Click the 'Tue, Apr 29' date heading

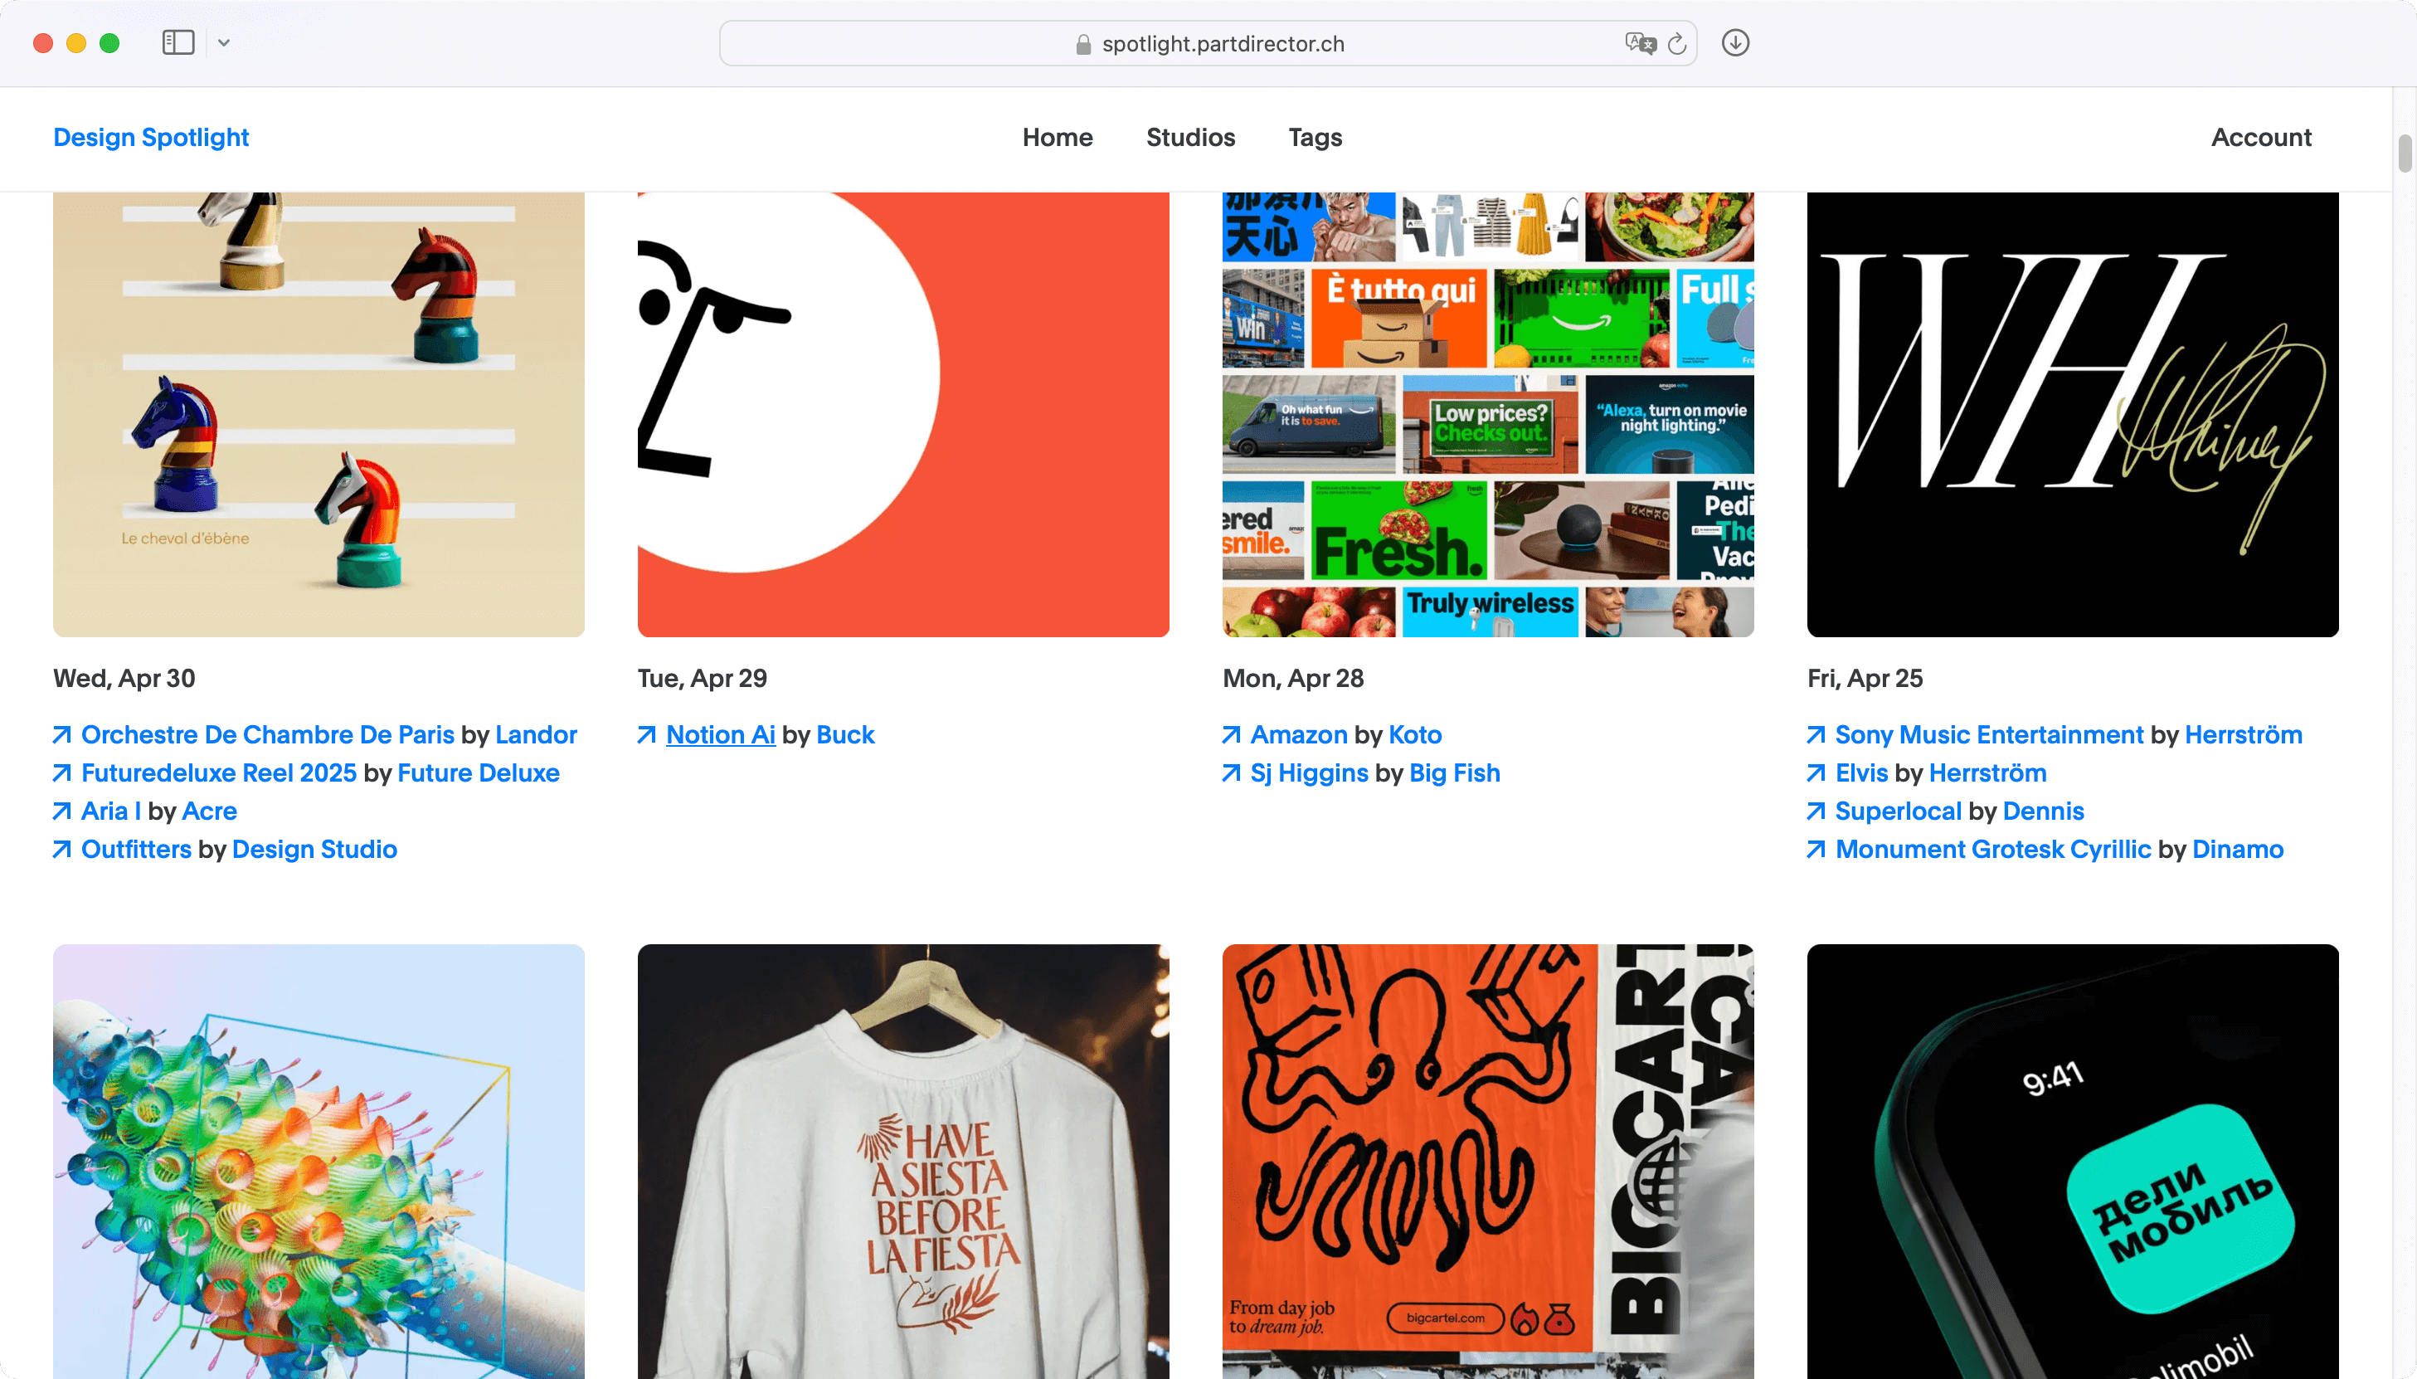(x=703, y=678)
